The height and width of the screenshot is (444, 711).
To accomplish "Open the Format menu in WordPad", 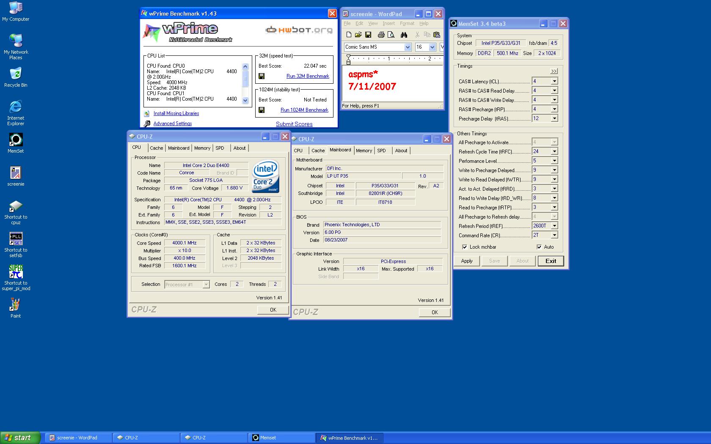I will tap(407, 23).
